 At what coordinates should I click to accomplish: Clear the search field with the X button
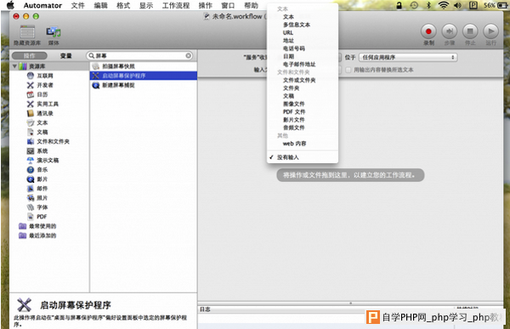[189, 55]
